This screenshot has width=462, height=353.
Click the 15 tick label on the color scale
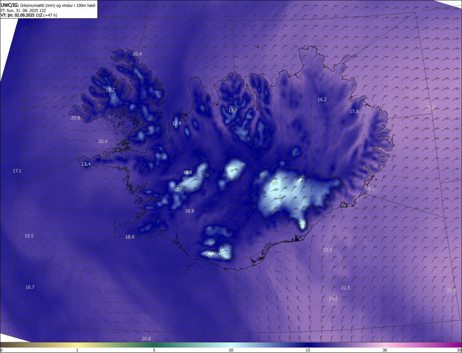308,350
